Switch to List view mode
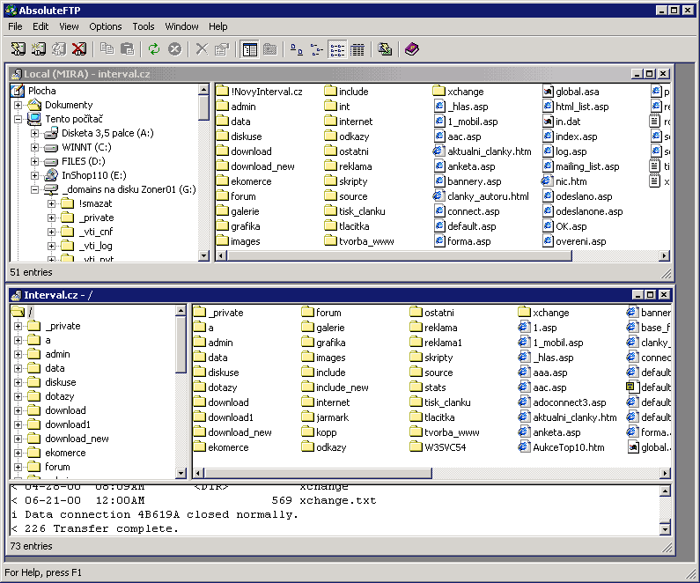This screenshot has height=583, width=700. [337, 49]
